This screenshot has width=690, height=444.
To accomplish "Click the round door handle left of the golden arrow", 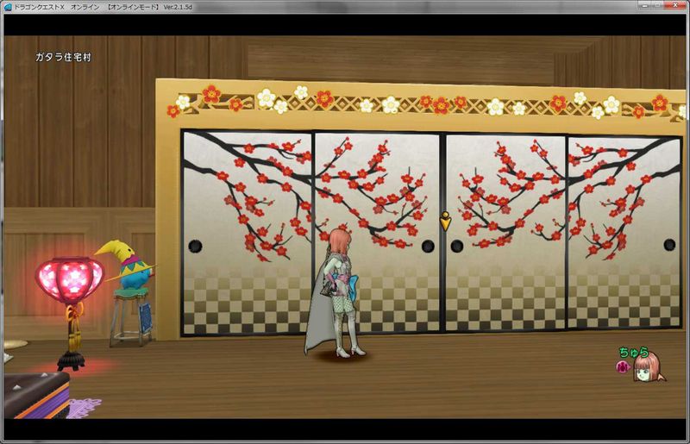I will [x=428, y=247].
